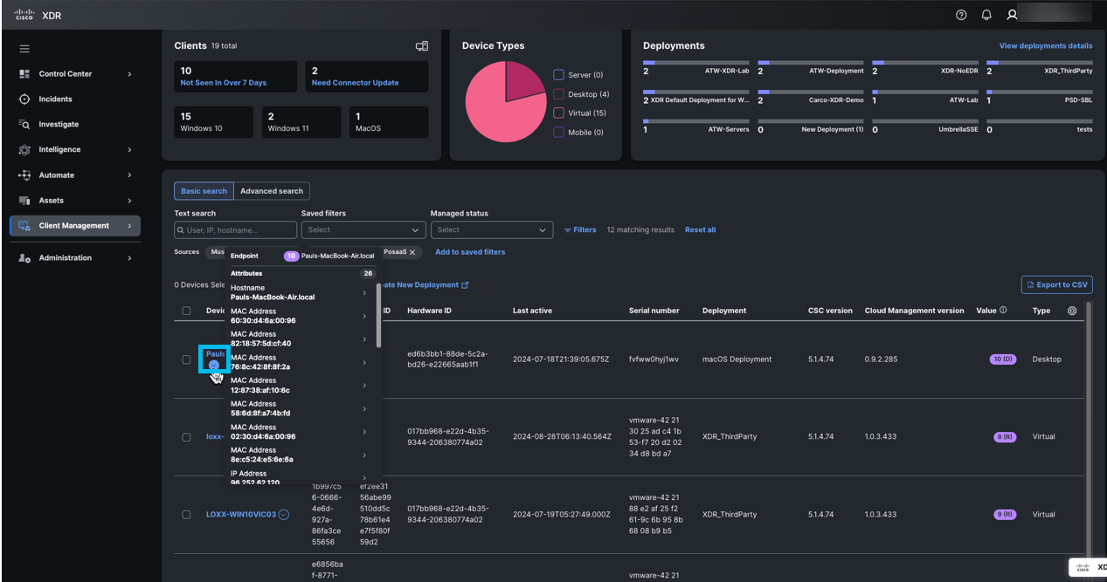Open the Managed status dropdown
Viewport: 1107px width, 582px height.
click(x=492, y=230)
